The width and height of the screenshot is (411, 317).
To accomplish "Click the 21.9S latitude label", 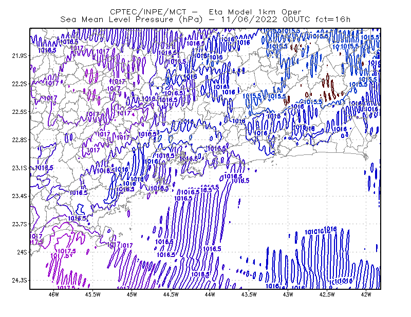I will click(20, 56).
